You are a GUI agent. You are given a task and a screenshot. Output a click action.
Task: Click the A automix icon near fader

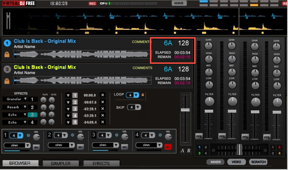182,151
